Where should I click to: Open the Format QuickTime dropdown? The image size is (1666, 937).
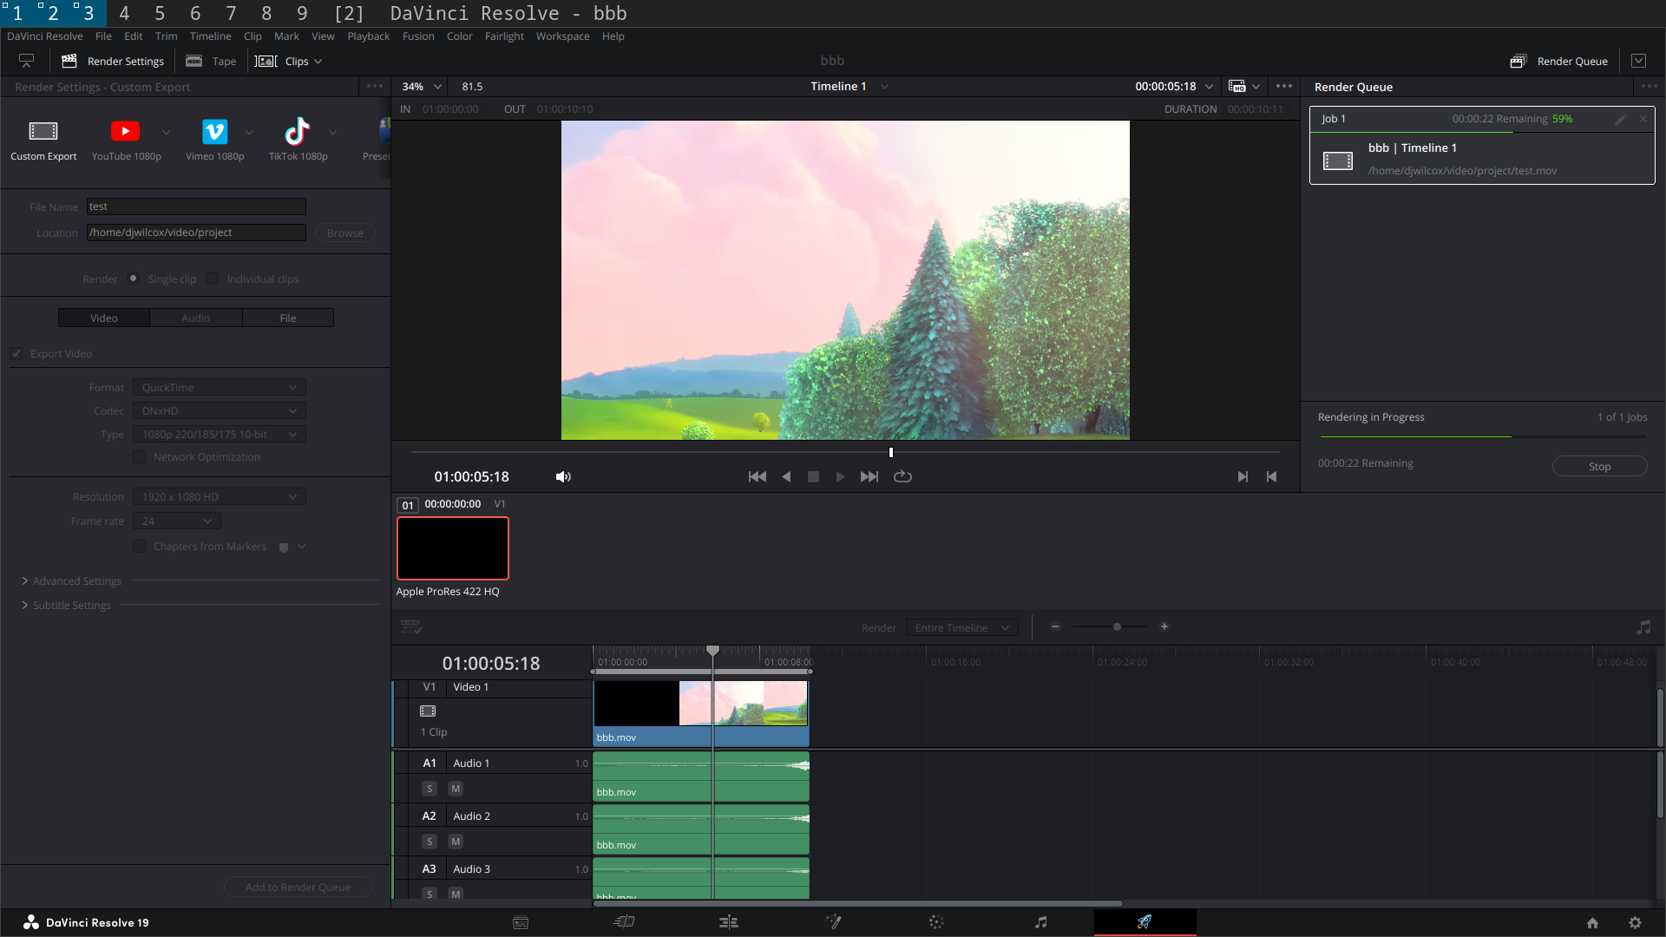coord(220,388)
